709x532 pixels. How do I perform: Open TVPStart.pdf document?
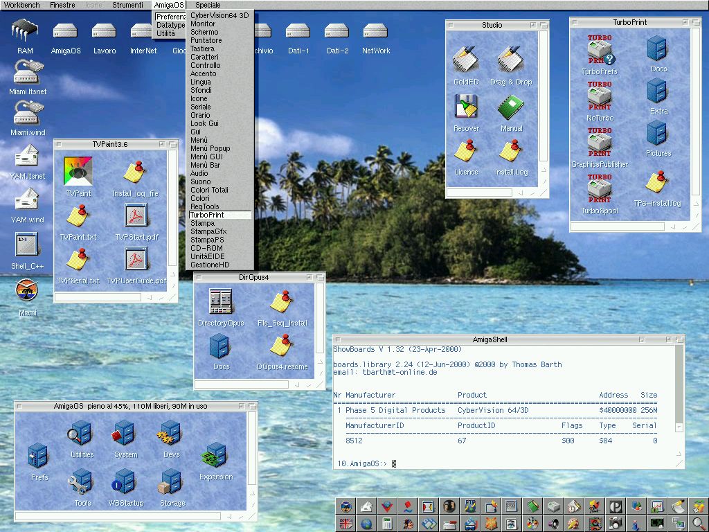click(136, 216)
